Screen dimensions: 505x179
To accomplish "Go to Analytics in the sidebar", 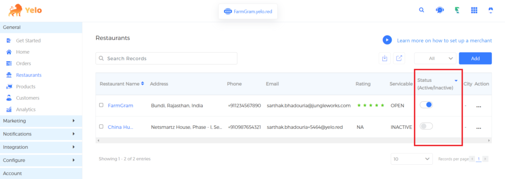I will 26,109.
